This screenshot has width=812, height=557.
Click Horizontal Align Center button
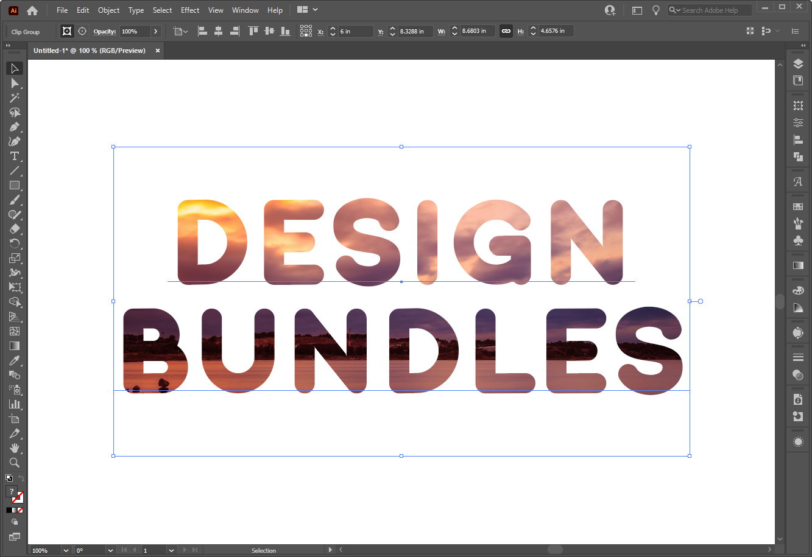point(218,31)
